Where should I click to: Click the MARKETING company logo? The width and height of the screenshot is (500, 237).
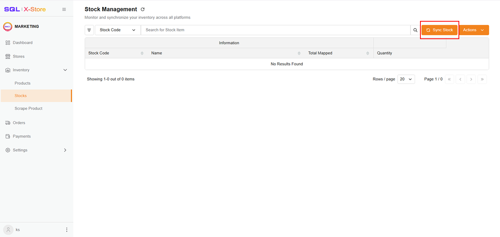pos(8,27)
